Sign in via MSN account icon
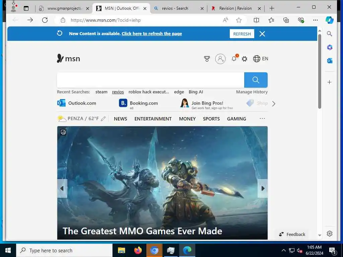The width and height of the screenshot is (343, 257). (220, 59)
